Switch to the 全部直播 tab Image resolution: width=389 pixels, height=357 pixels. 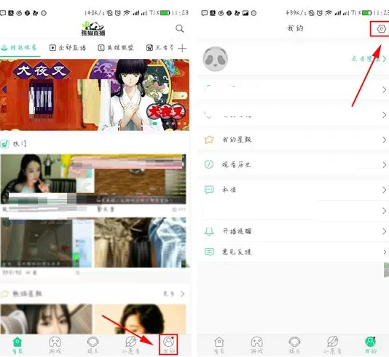coord(68,47)
